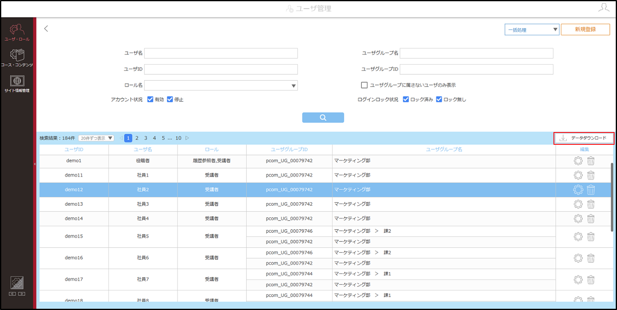Click the データダウンロード button

click(584, 138)
